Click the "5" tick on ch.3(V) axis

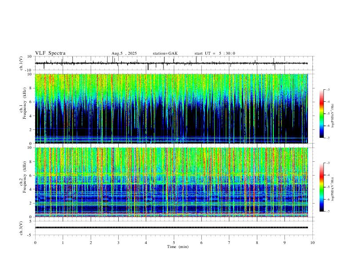click(x=31, y=221)
